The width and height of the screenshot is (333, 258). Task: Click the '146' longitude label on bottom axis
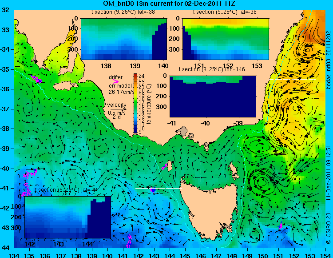201,255
